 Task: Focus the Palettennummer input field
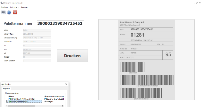60,23
